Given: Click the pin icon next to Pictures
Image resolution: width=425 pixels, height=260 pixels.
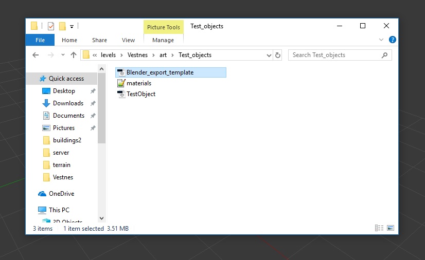Looking at the screenshot, I should 93,128.
